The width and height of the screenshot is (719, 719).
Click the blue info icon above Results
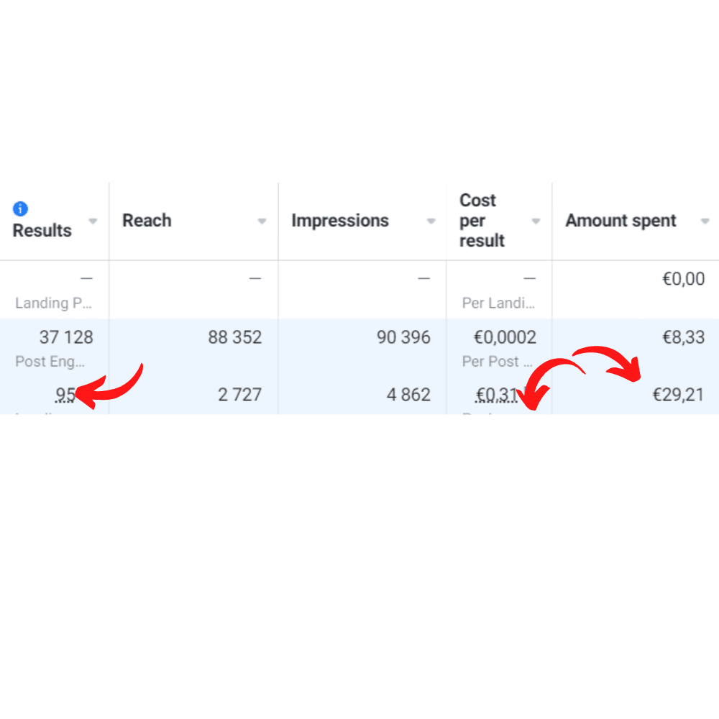[x=20, y=209]
